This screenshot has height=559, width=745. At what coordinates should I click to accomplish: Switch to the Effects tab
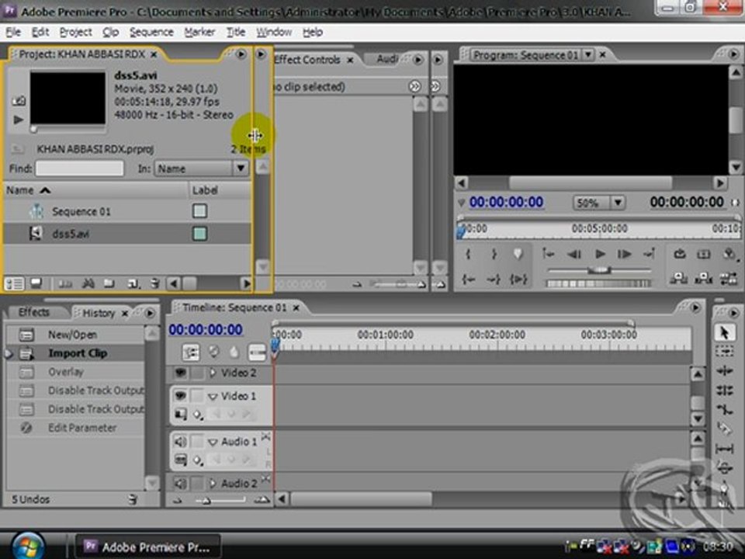(33, 312)
